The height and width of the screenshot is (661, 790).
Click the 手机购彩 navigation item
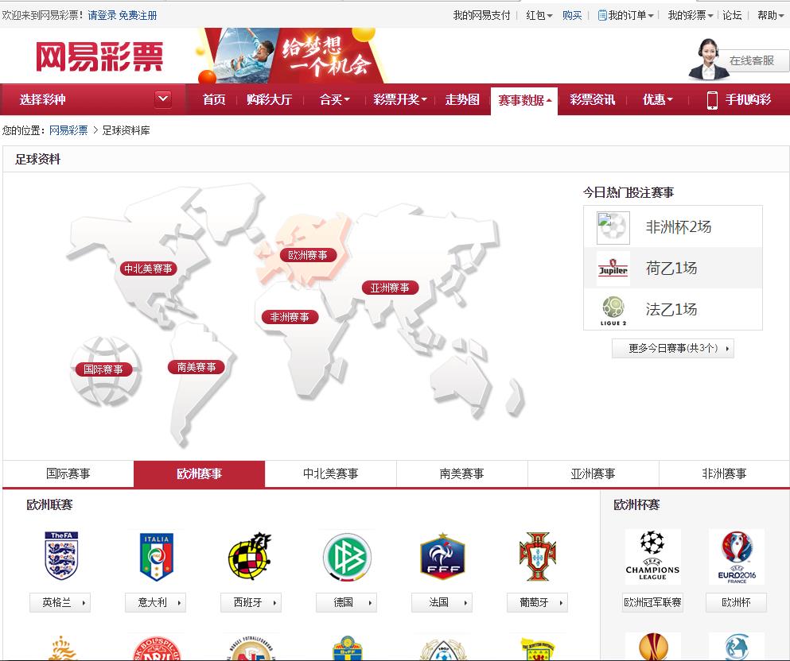tap(748, 99)
